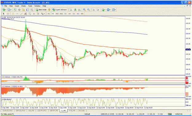Switch chart to candlesticks style
This screenshot has width=192, height=116.
pyautogui.click(x=75, y=10)
